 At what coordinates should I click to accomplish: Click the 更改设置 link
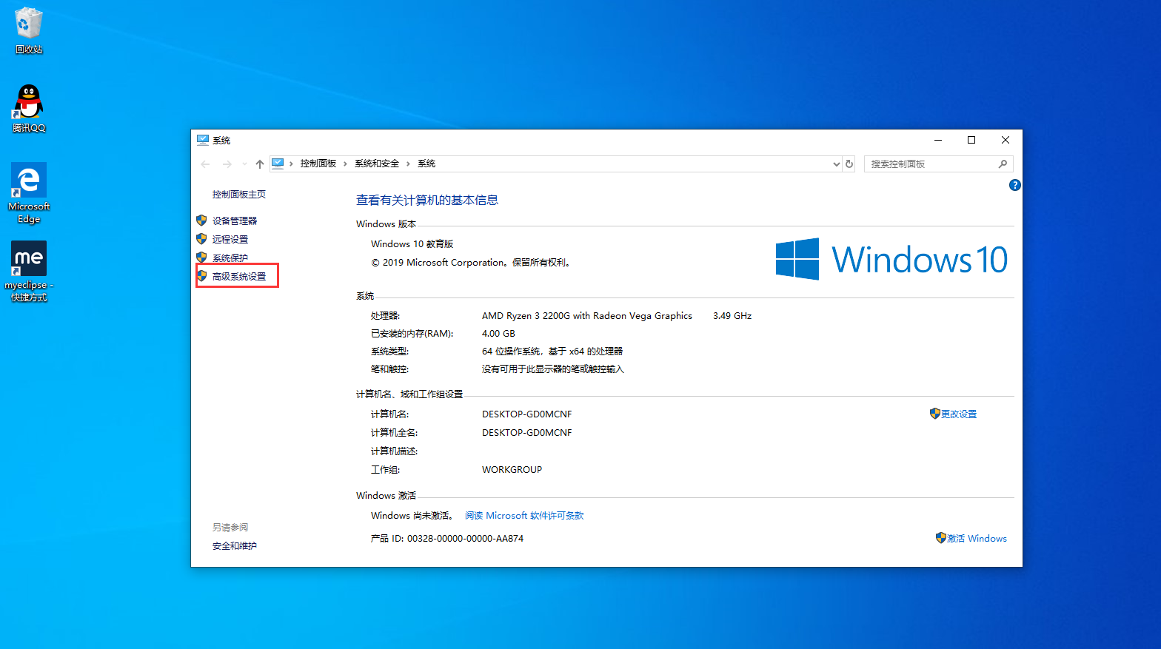(959, 414)
